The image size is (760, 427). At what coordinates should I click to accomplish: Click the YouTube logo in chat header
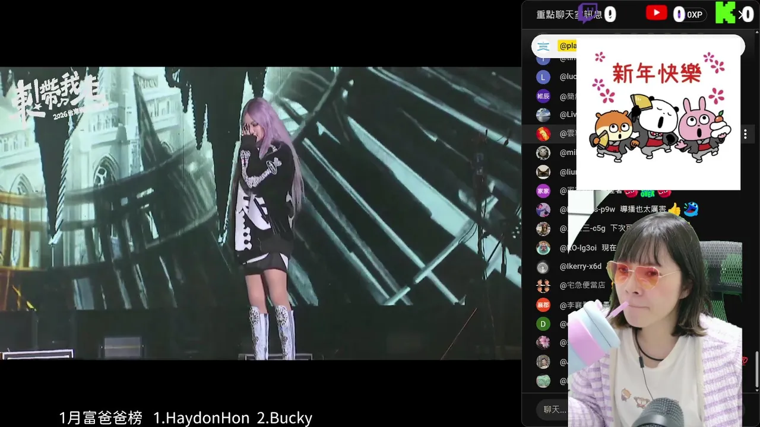[x=656, y=13]
